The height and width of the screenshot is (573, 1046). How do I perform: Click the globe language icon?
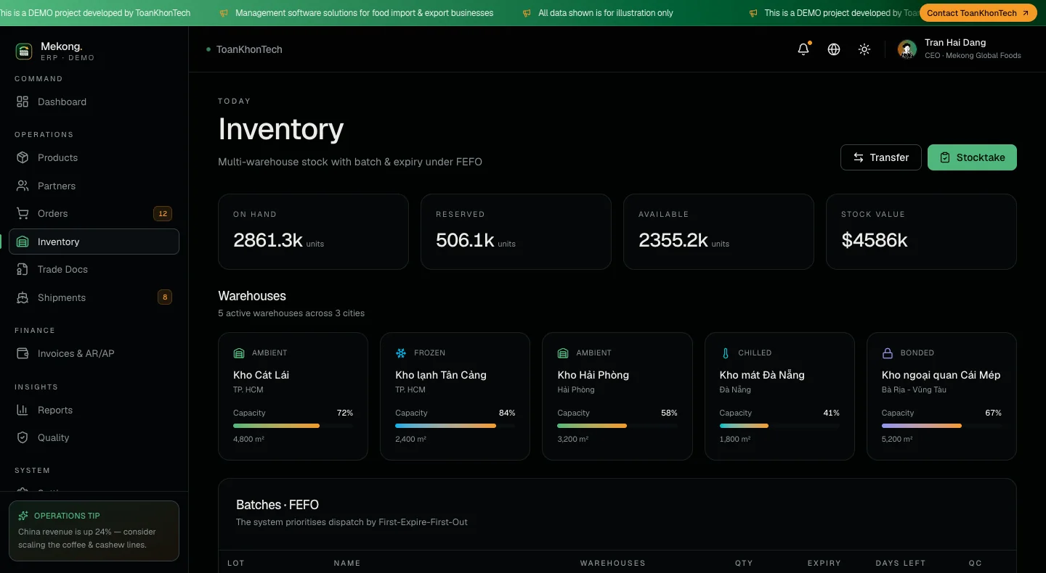(834, 49)
